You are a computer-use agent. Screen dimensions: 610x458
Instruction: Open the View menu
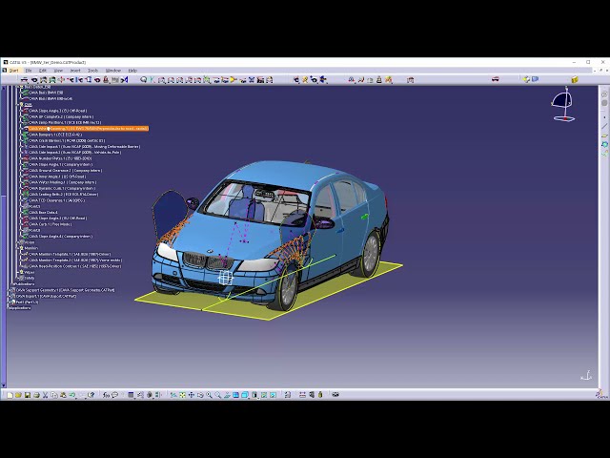(x=58, y=71)
